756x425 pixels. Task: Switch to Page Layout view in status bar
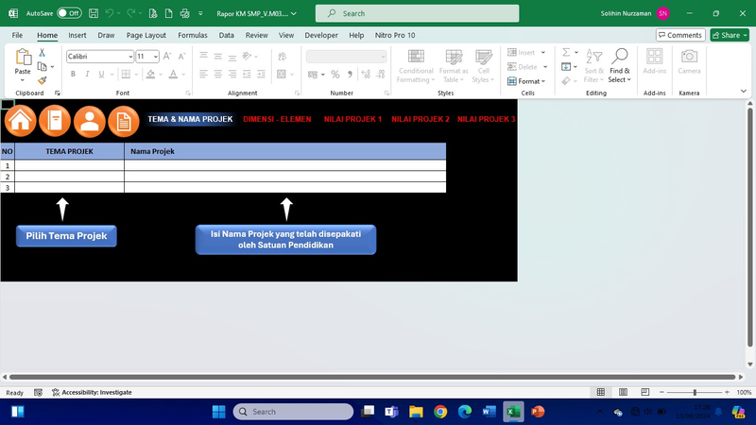point(623,392)
